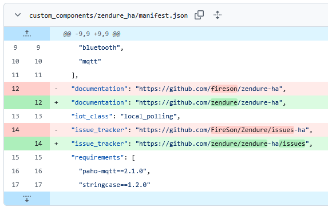Image resolution: width=328 pixels, height=211 pixels.
Task: Expand hidden lines below line 17
Action: coord(27,198)
